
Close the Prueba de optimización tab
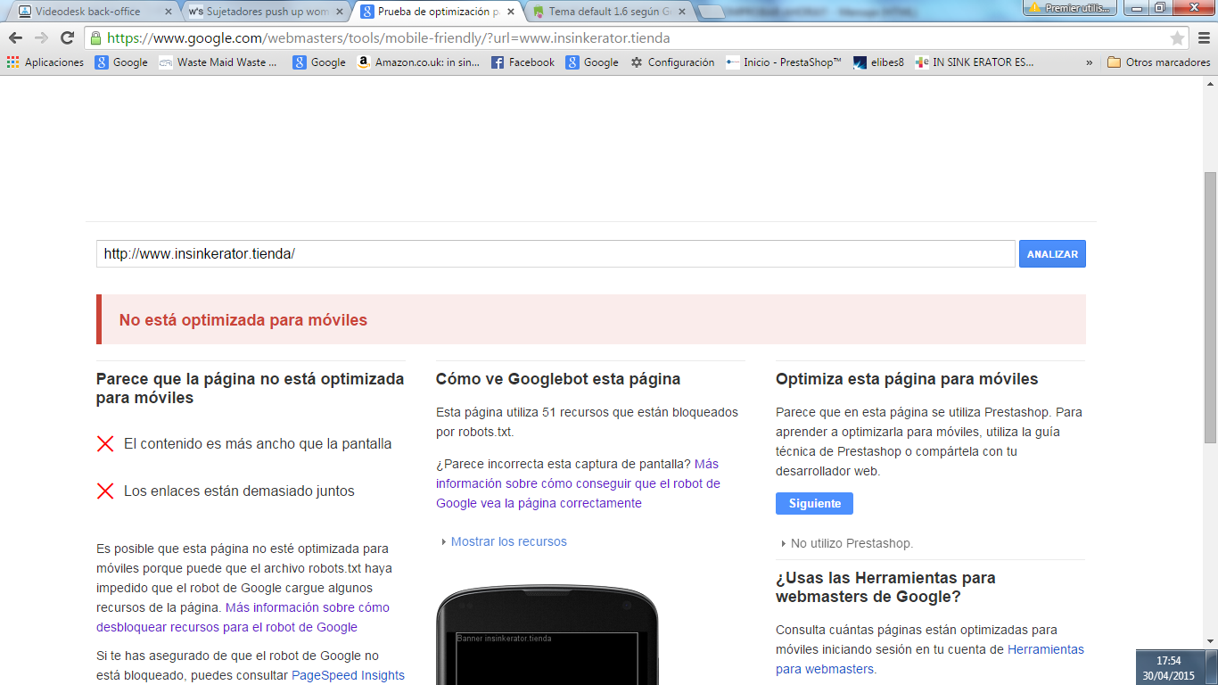click(512, 12)
